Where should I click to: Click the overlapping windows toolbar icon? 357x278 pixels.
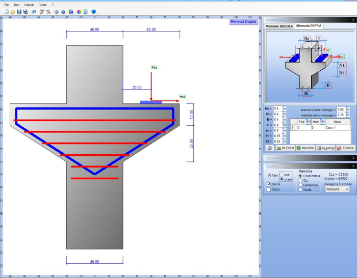(x=71, y=12)
